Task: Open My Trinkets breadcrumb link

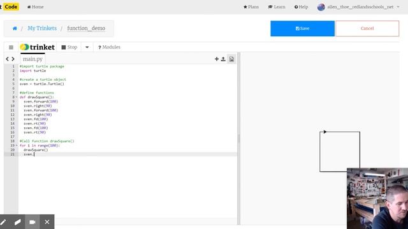Action: (42, 28)
